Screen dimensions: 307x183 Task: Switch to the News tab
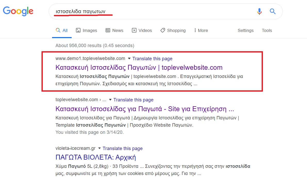pyautogui.click(x=114, y=30)
